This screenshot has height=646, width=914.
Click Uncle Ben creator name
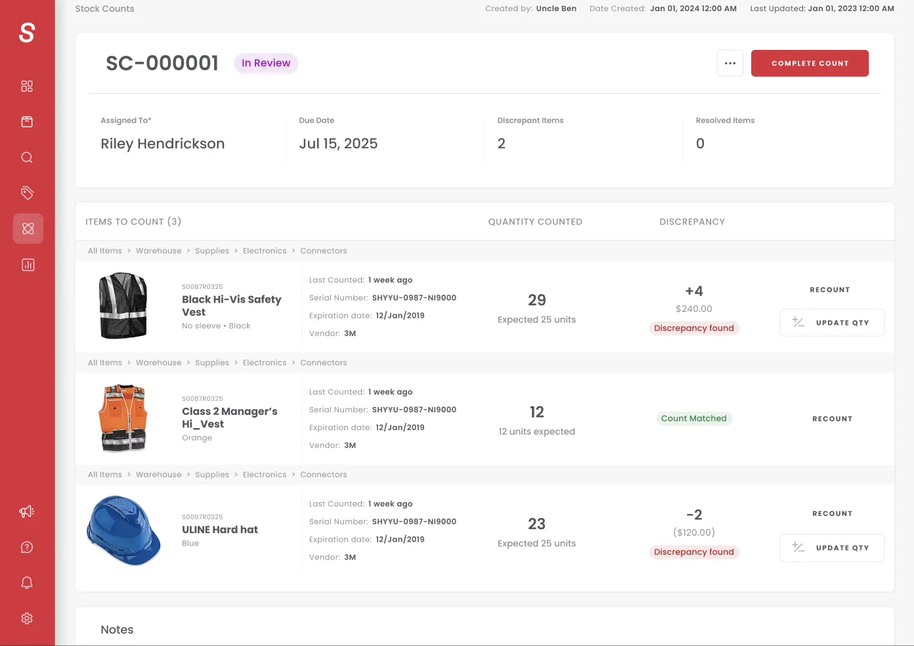pos(556,9)
